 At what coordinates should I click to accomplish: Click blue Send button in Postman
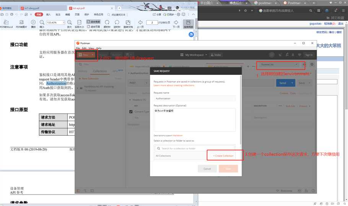(283, 83)
